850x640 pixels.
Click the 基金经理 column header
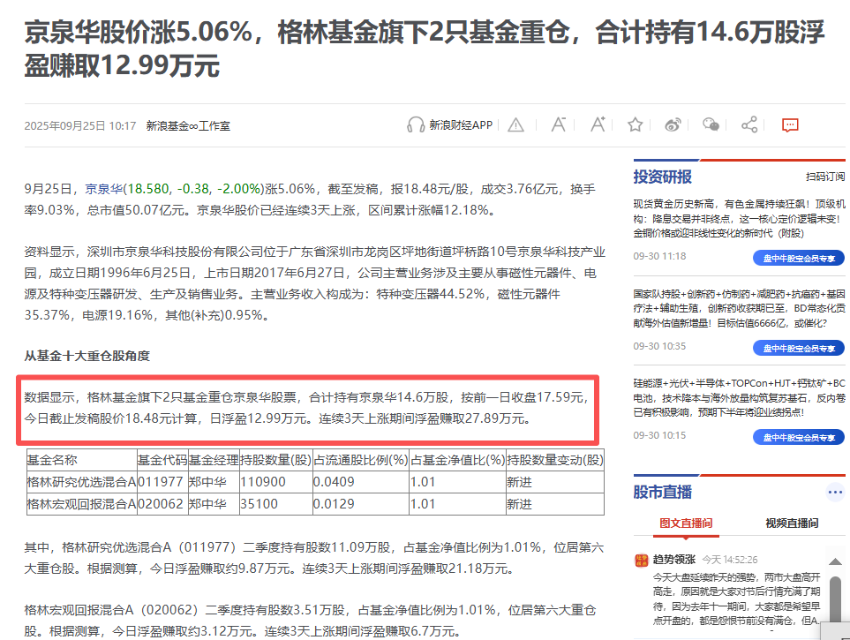coord(214,460)
